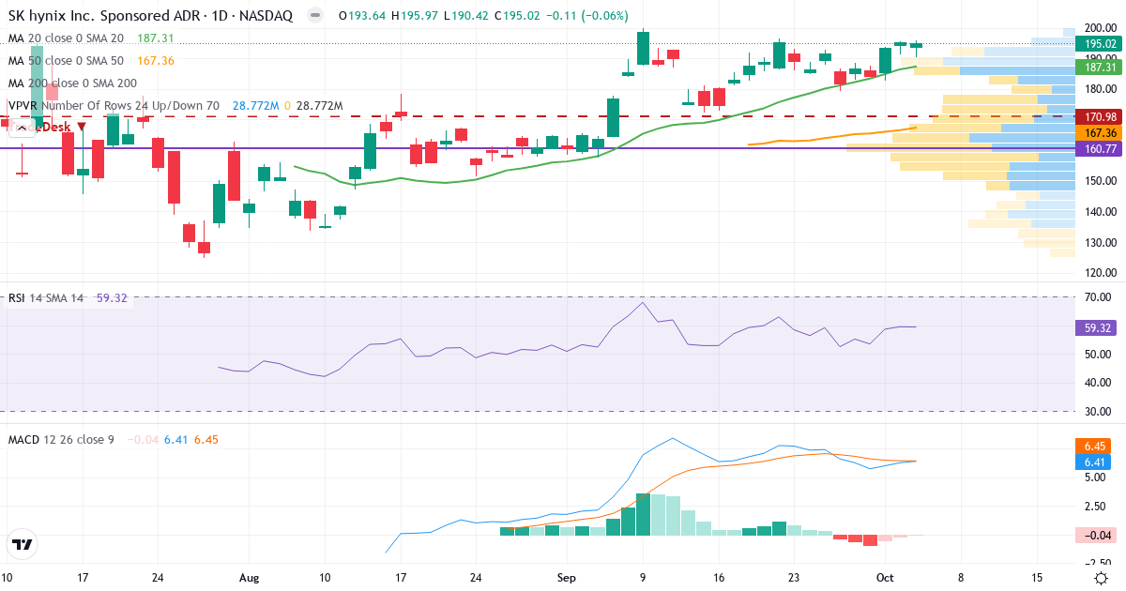The image size is (1126, 591).
Task: Click the 200.00 price axis label
Action: 1099,27
